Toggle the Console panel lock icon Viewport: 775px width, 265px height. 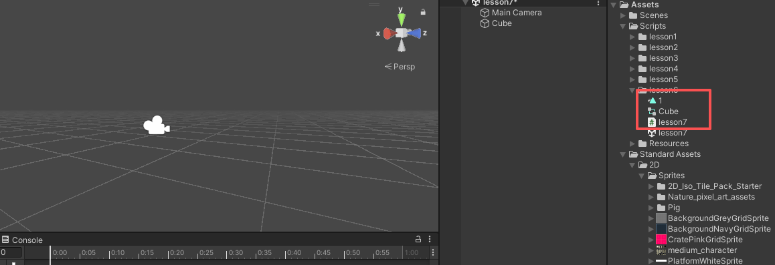click(418, 240)
